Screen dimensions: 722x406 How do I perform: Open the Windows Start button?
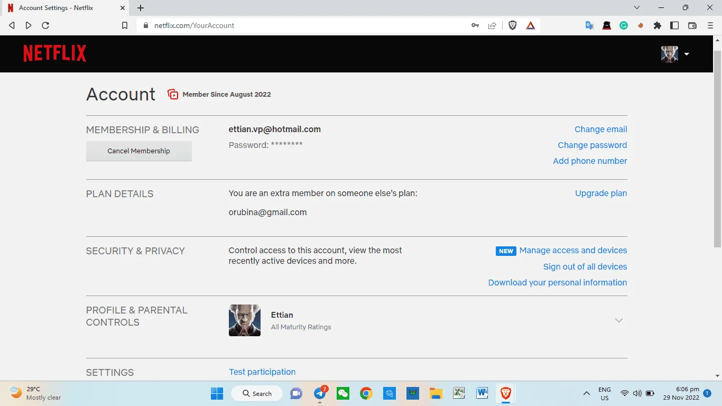(x=217, y=393)
